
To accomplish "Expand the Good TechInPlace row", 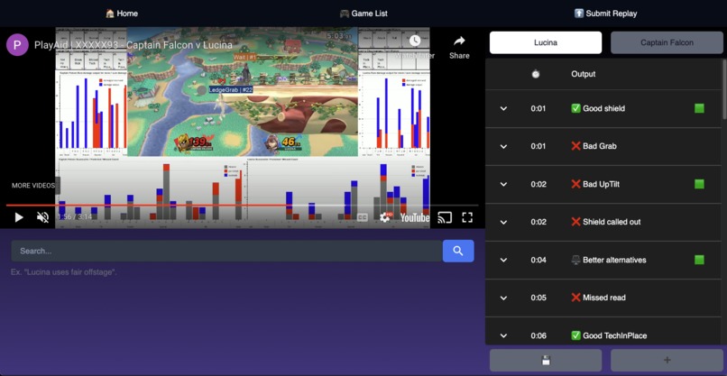I will coord(503,335).
